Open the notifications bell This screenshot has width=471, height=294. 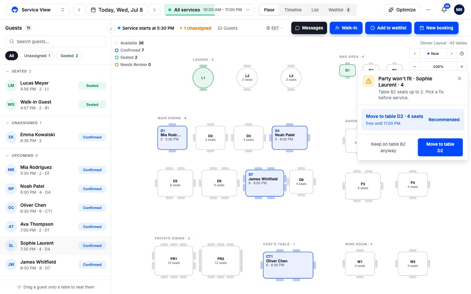tap(444, 10)
